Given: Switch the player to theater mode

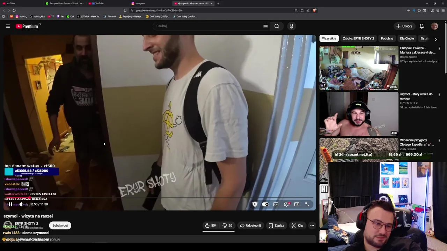Looking at the screenshot, I should pos(297,204).
